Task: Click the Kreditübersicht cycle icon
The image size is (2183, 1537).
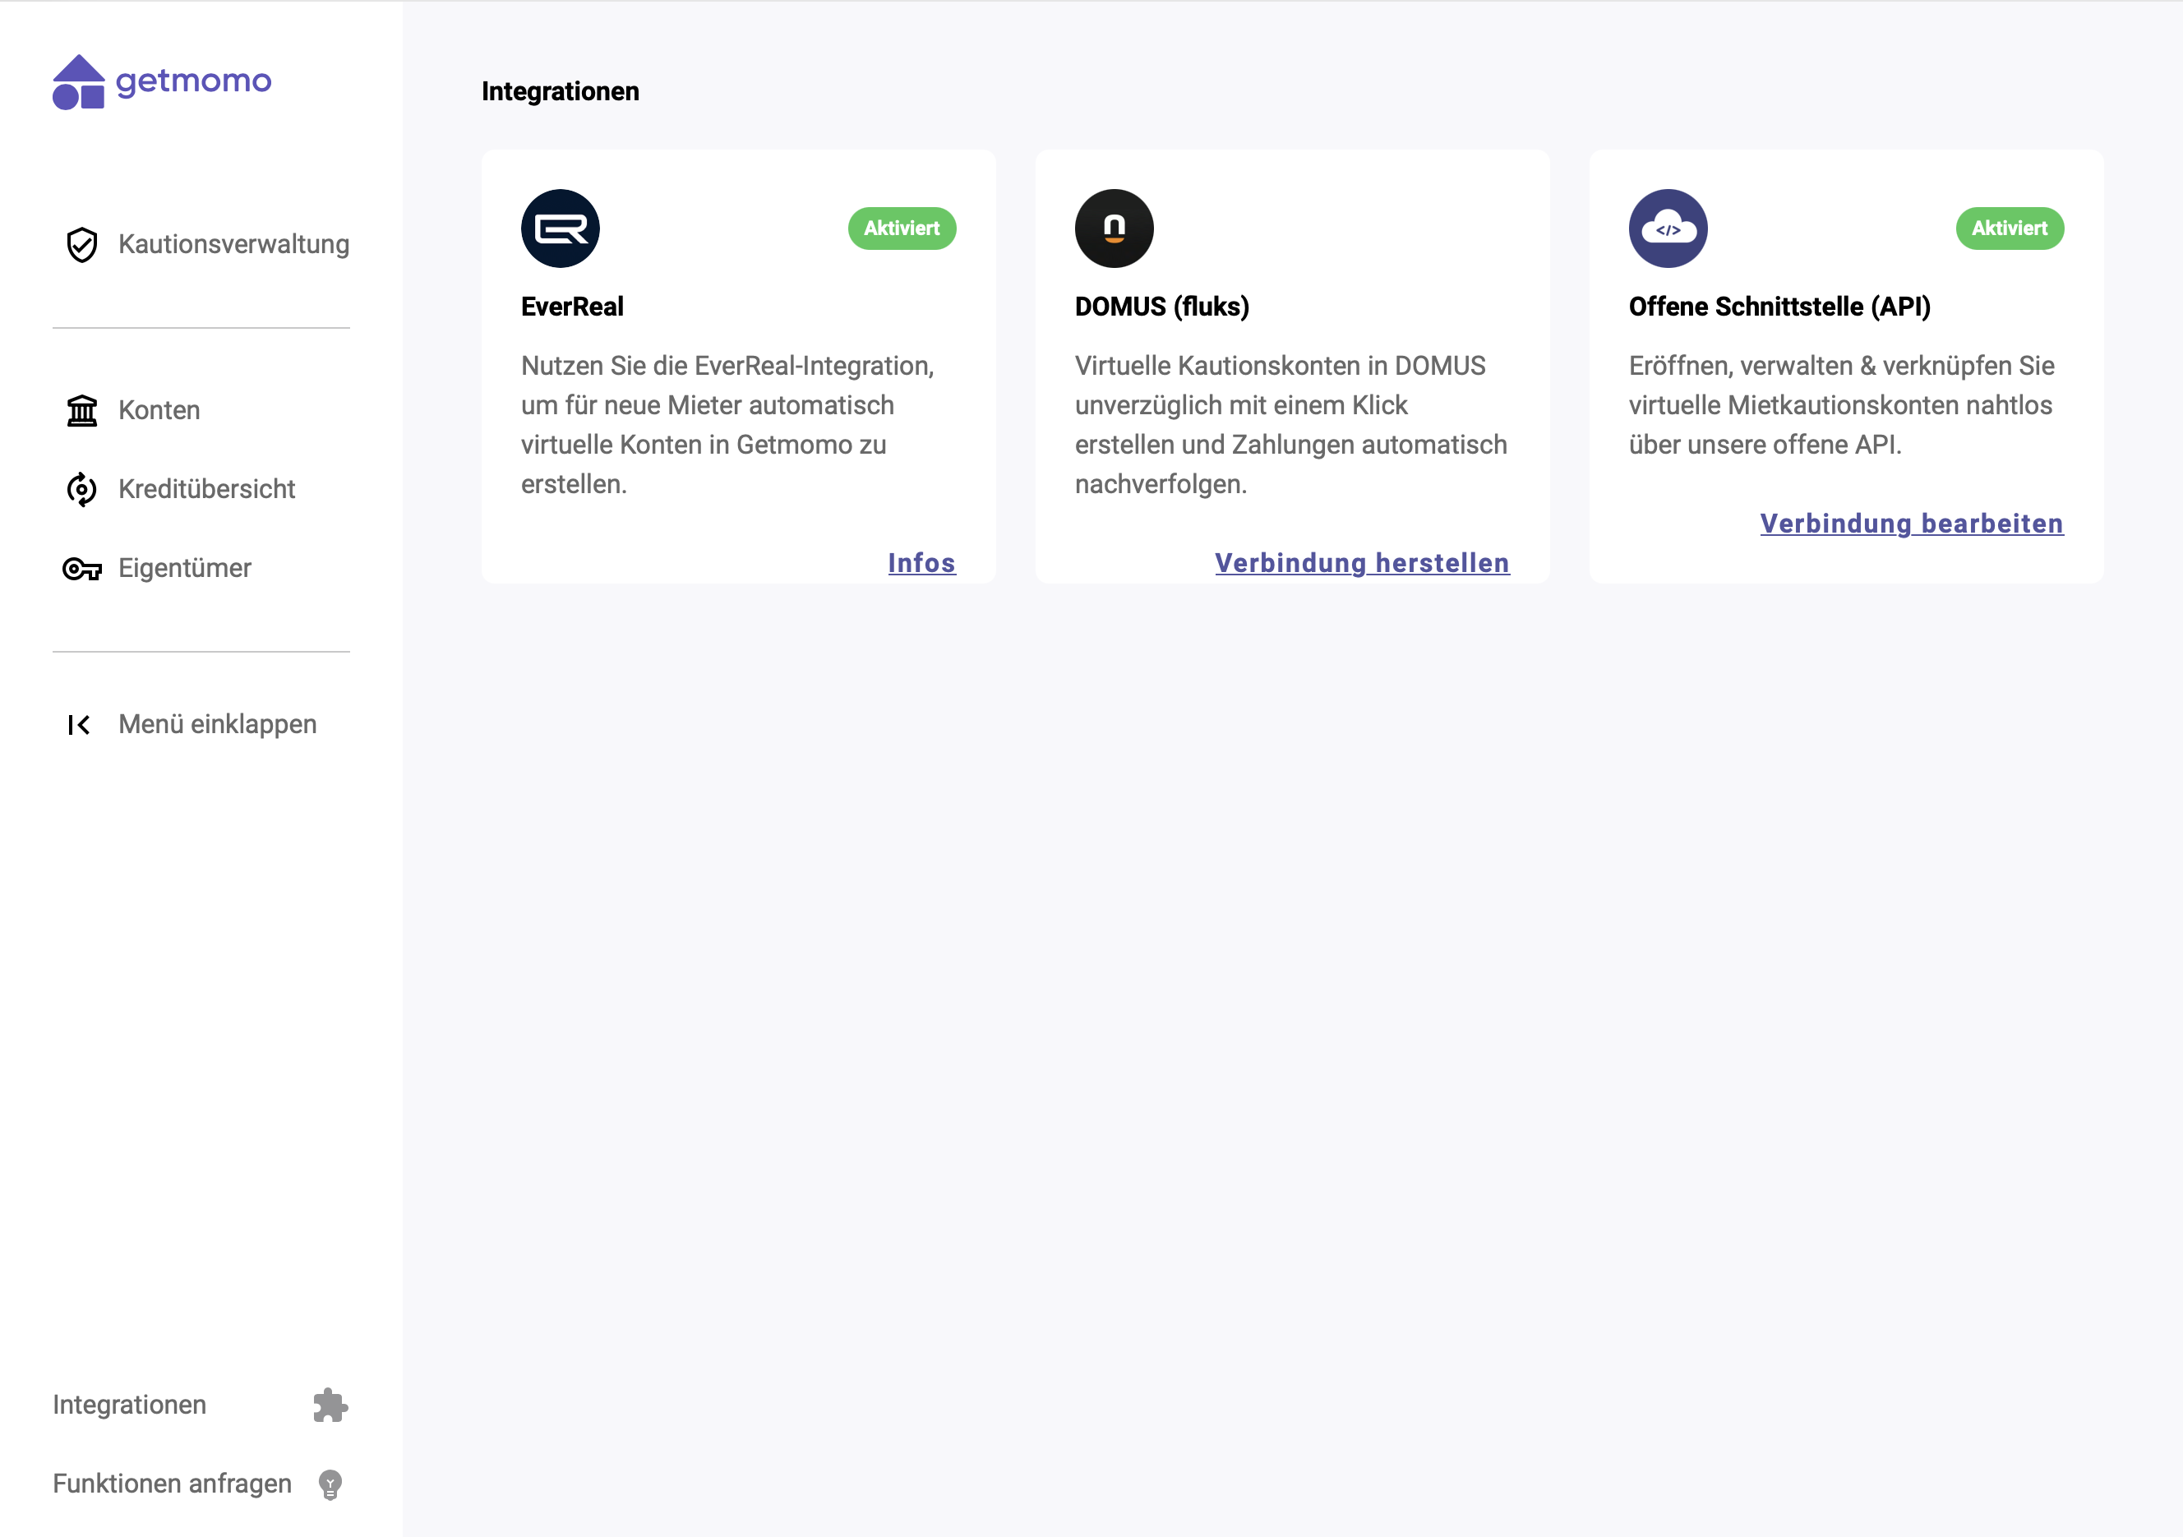Action: (81, 490)
